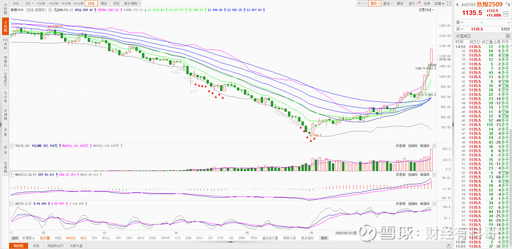Select the RSI indicator in bottom bar
Image resolution: width=512 pixels, height=249 pixels.
[94, 238]
